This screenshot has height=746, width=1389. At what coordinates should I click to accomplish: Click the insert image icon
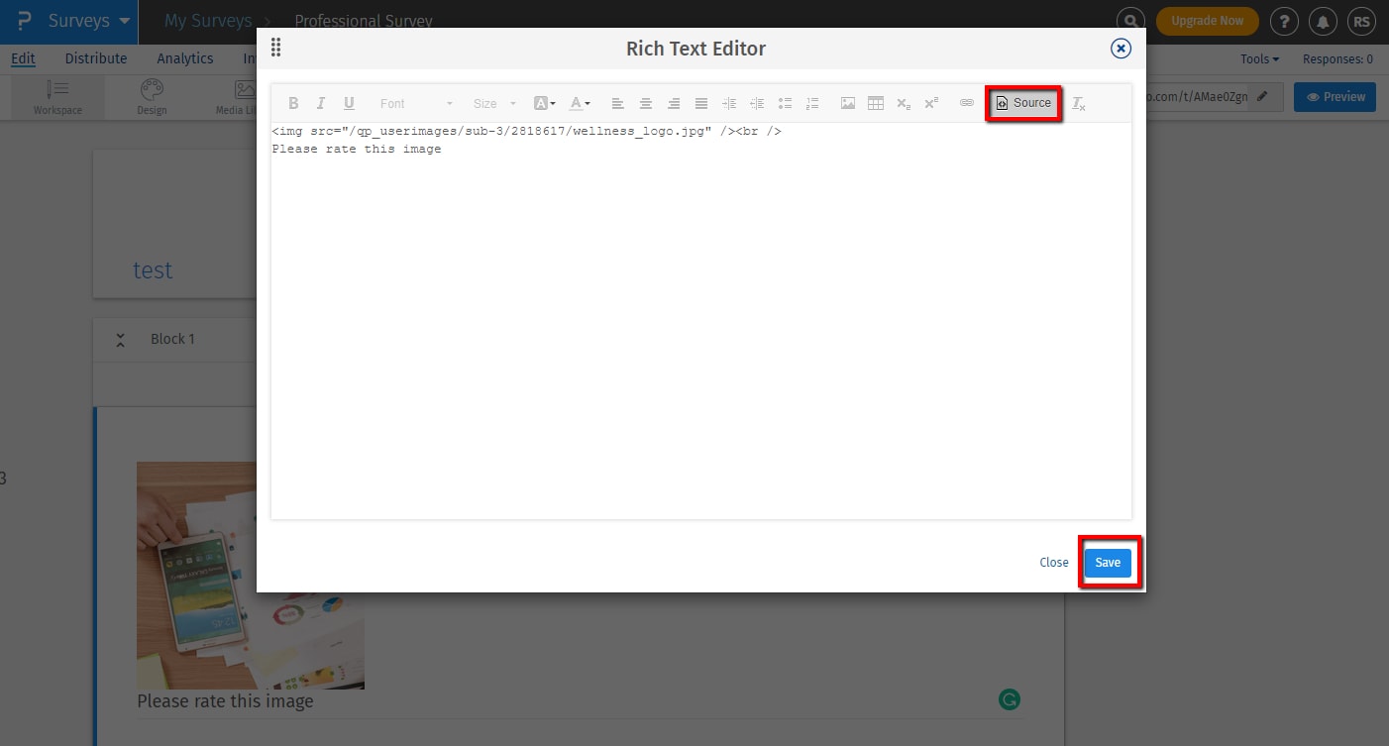[x=848, y=103]
